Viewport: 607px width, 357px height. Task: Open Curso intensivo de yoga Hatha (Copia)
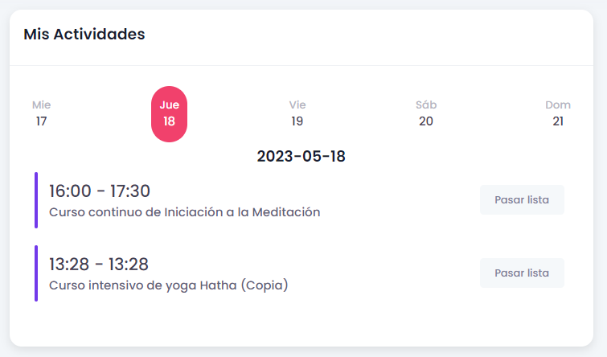[168, 285]
